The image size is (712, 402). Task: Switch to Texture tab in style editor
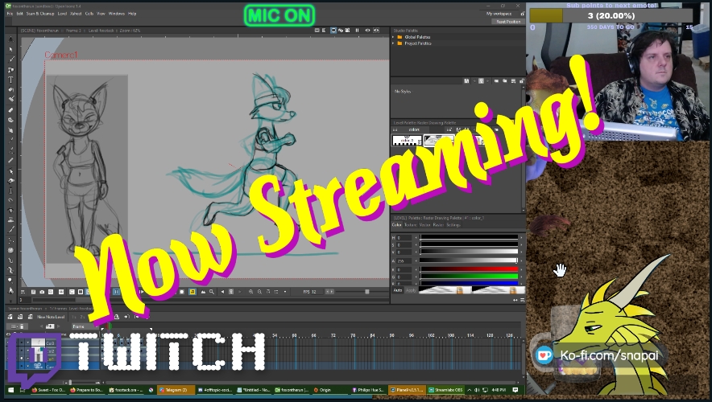[410, 225]
